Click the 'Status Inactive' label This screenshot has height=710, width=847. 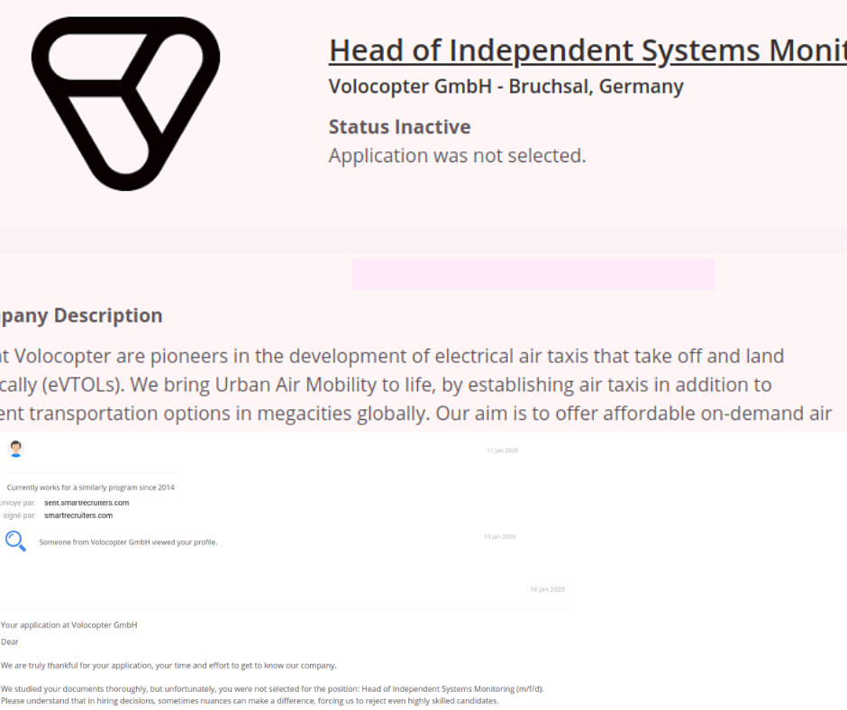[x=400, y=127]
